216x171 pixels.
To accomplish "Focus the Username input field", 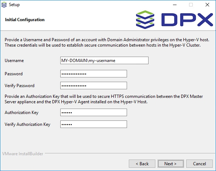I will tap(104, 61).
